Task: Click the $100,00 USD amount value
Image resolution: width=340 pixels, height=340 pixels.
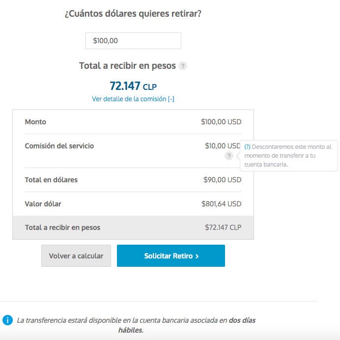Action: point(221,122)
